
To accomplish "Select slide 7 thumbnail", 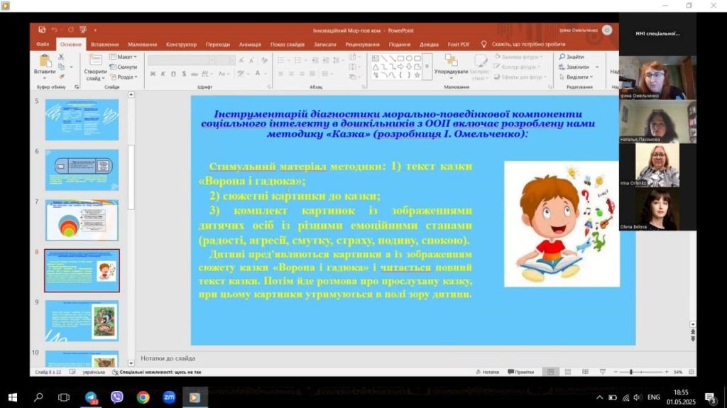I will 82,220.
